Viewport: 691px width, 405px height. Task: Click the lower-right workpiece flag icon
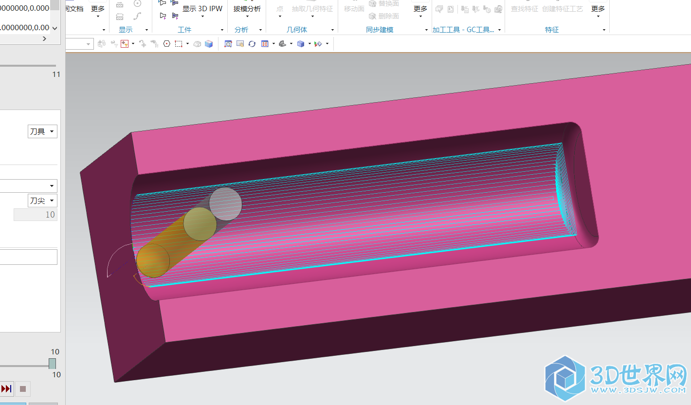coord(175,16)
